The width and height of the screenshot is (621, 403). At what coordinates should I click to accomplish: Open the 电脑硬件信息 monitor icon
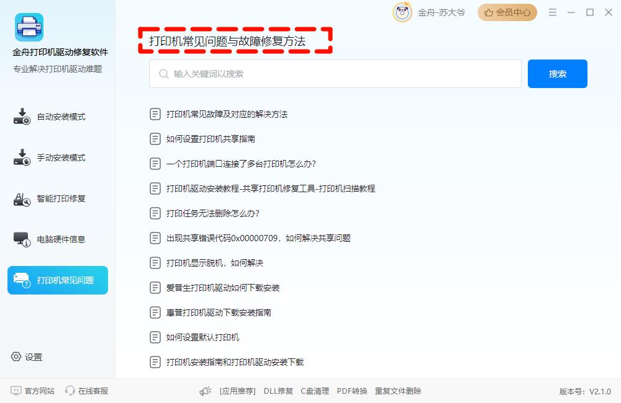coord(22,239)
